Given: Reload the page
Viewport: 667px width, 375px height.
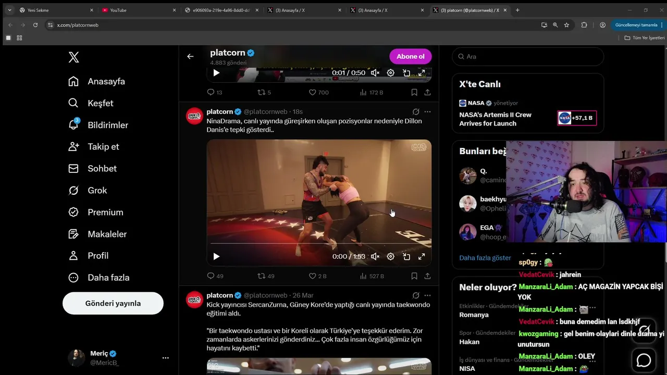Looking at the screenshot, I should (35, 24).
